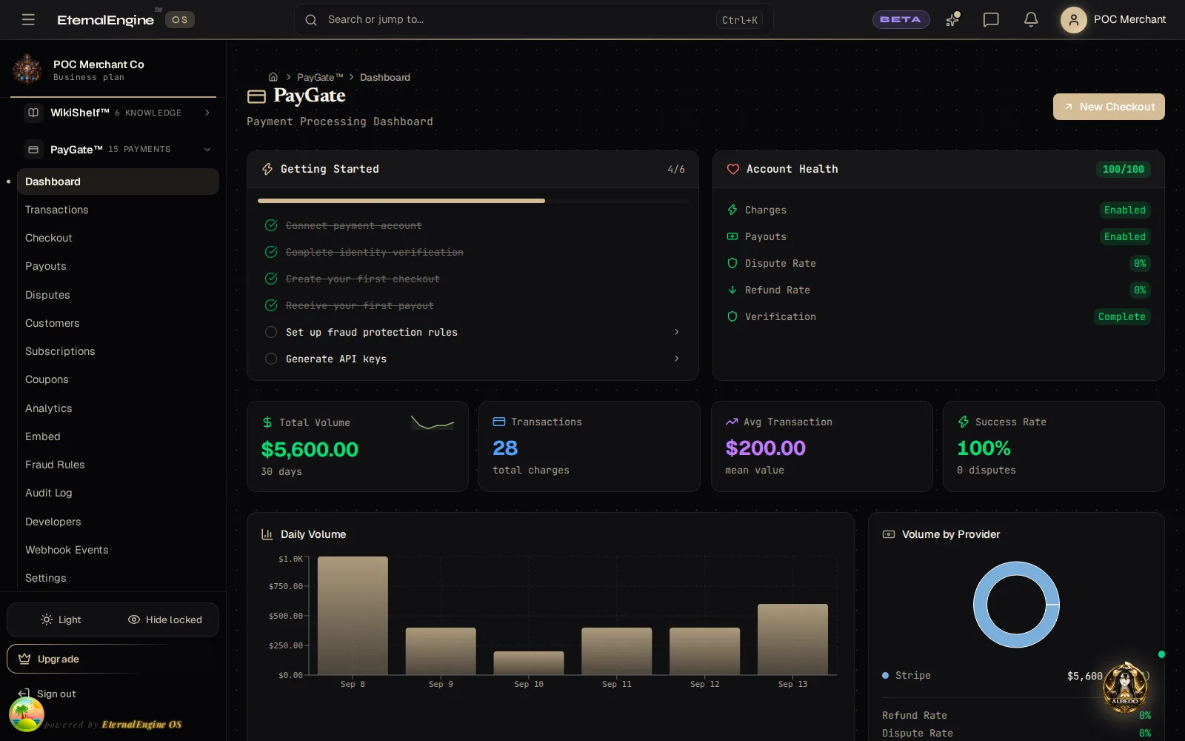Screen dimensions: 1185x741
Task: Expand the WikiShelf section chevron
Action: 207,113
